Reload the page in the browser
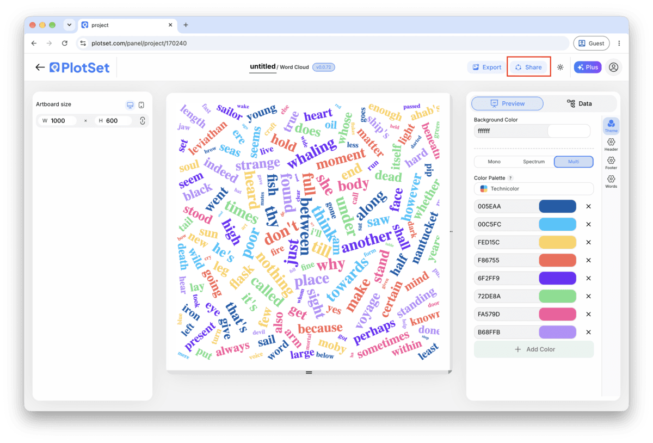 [x=65, y=43]
